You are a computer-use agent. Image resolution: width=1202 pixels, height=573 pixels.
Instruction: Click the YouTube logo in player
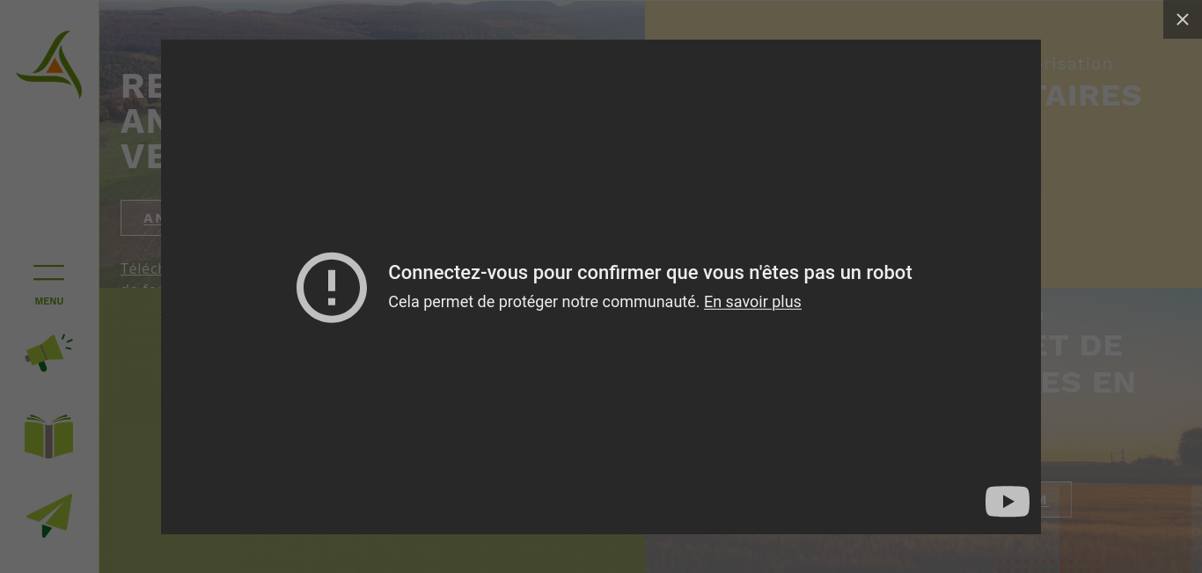click(1008, 502)
